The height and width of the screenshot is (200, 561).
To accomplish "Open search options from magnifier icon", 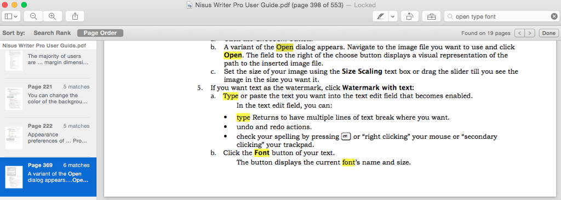I will [x=450, y=16].
